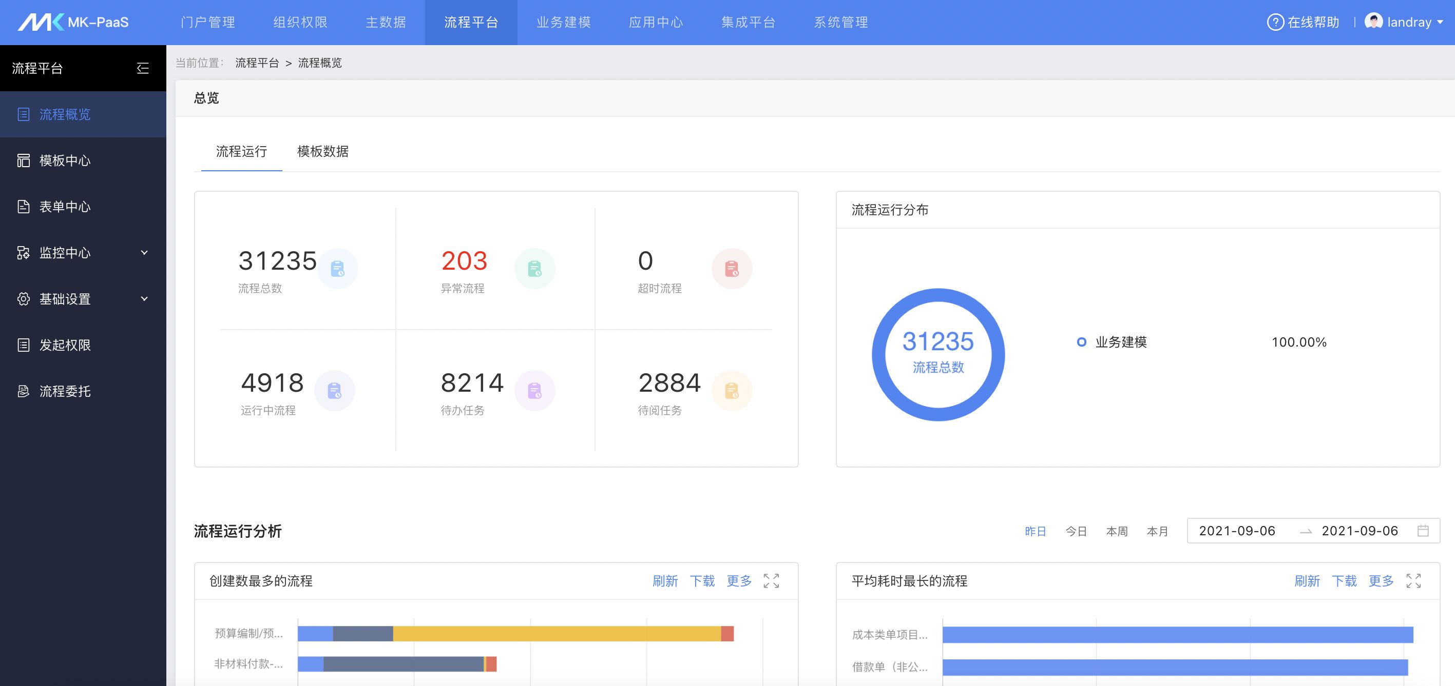Show more of 平均耗时最长的流程
This screenshot has height=686, width=1455.
pos(1381,581)
